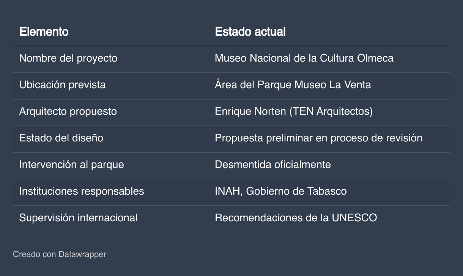
Task: Select Museo Nacional de la Cultura Olmeca text
Action: pyautogui.click(x=304, y=58)
